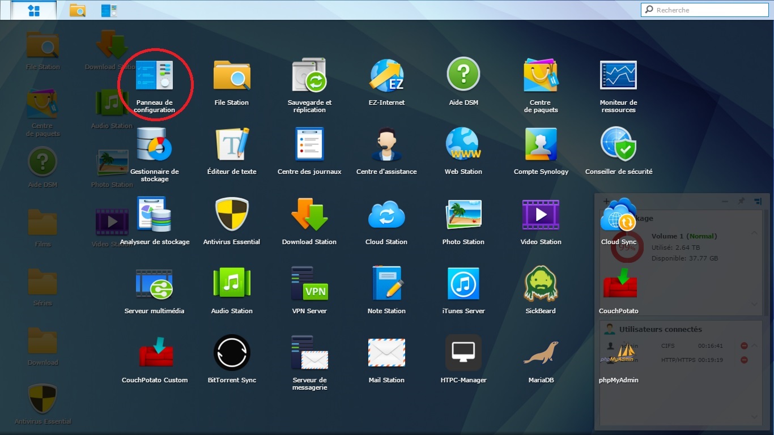
Task: Focus the Recherche search field
Action: 706,10
